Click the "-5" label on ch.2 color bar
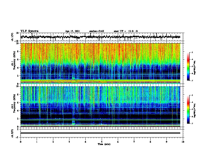206x159 pixels. point(192,109)
